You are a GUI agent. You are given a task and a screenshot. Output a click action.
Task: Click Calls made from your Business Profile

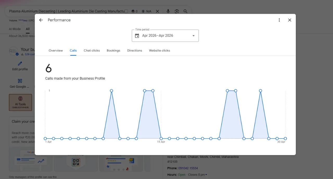[x=75, y=78]
